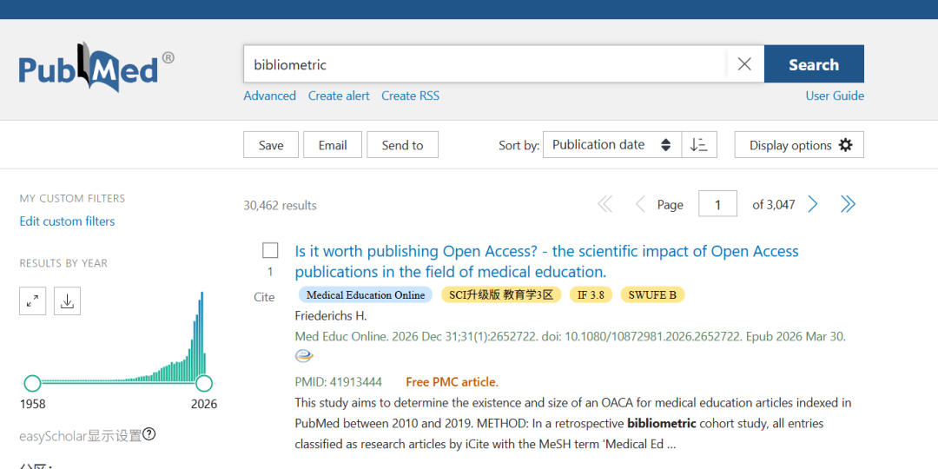Click Email button

pos(333,145)
